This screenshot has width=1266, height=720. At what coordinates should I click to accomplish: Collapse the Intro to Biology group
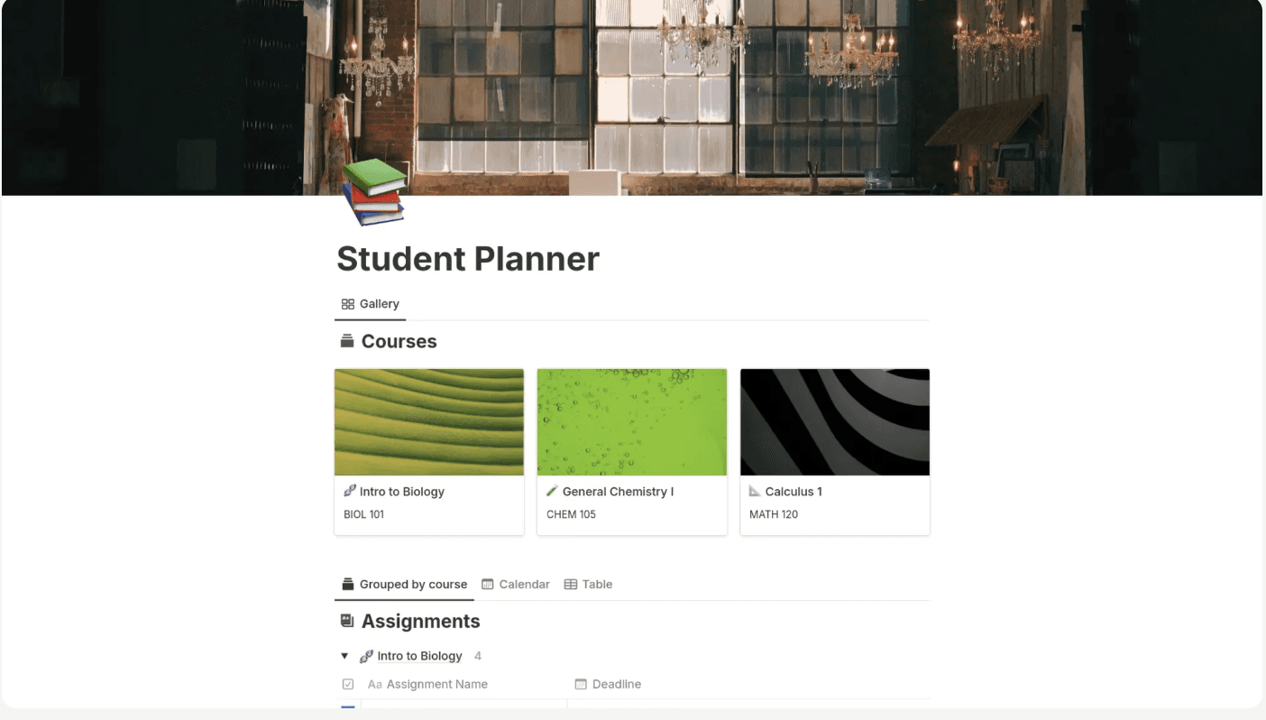344,656
